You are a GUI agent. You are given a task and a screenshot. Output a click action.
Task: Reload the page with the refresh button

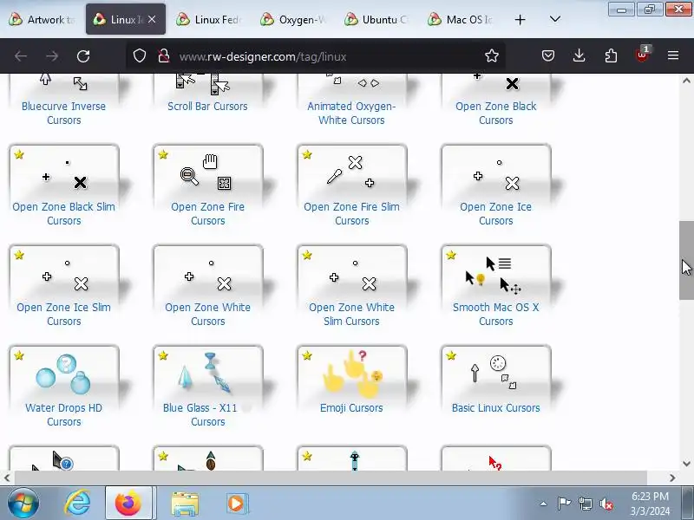[83, 56]
